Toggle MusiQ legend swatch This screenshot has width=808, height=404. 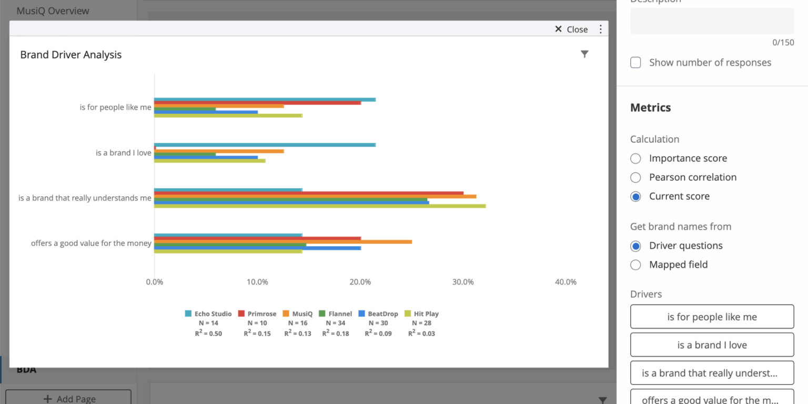[x=286, y=314]
